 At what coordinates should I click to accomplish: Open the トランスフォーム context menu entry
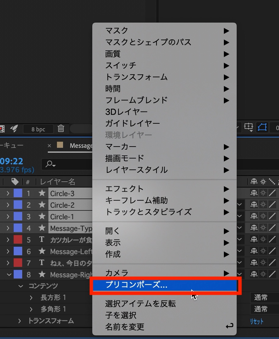[x=164, y=77]
